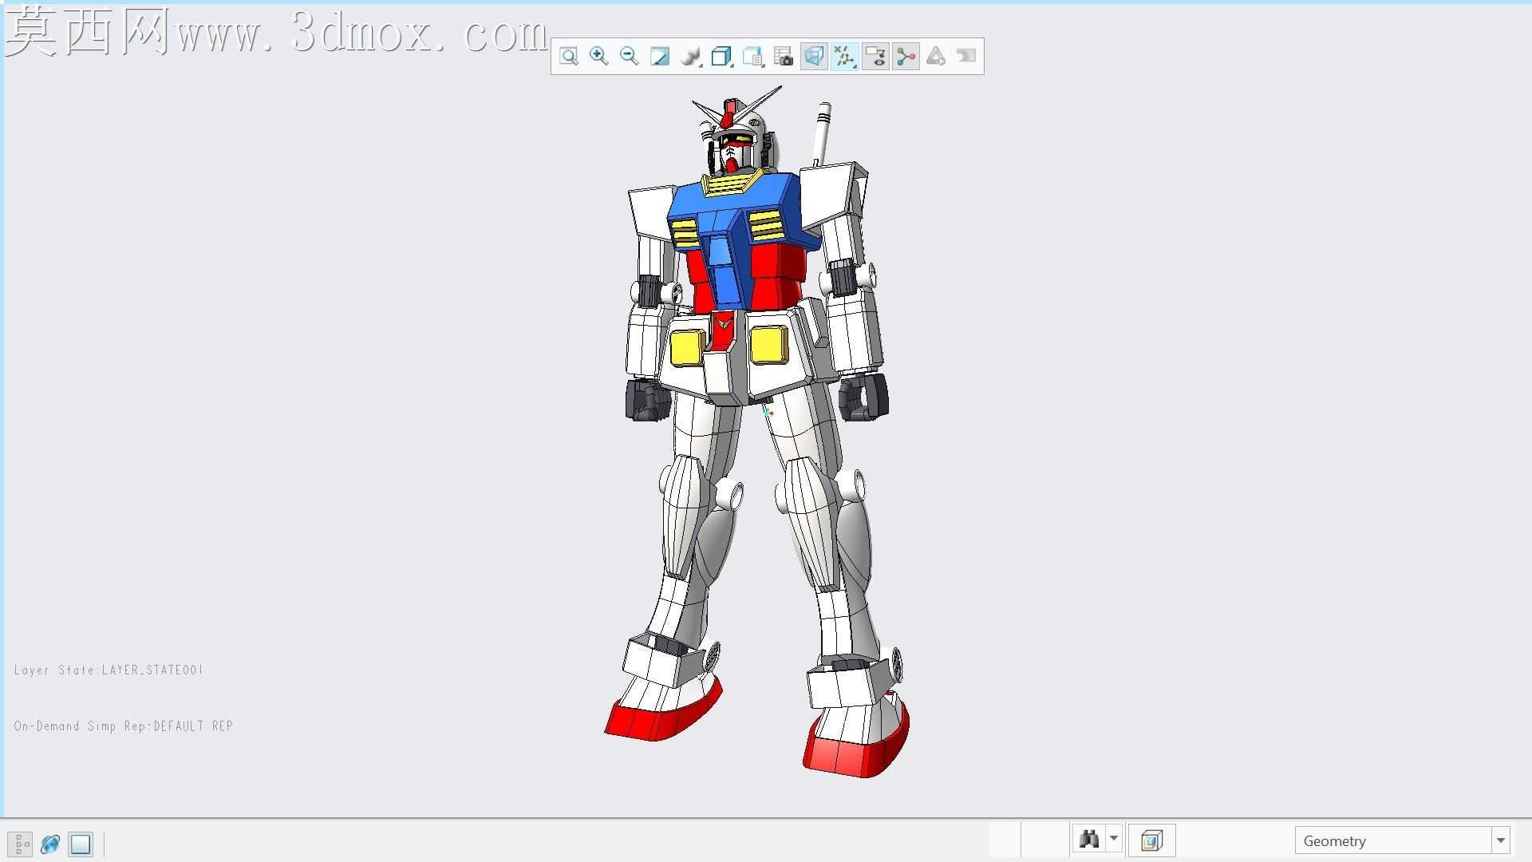
Task: Click the On-Demand Simp Rep:DEFAULT REP text
Action: tap(124, 726)
